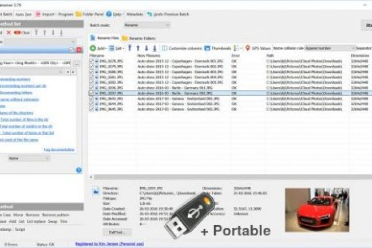Click into the new name pattern field

(x=35, y=63)
